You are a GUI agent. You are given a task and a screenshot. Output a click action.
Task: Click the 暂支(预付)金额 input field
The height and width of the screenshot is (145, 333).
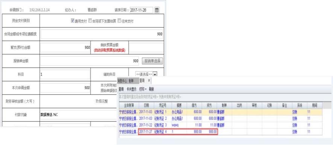point(65,48)
